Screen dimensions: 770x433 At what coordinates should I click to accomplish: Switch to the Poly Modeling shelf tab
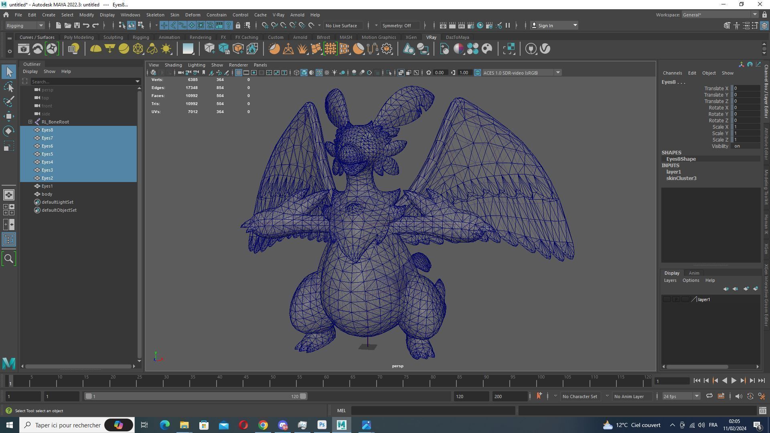[x=79, y=37]
